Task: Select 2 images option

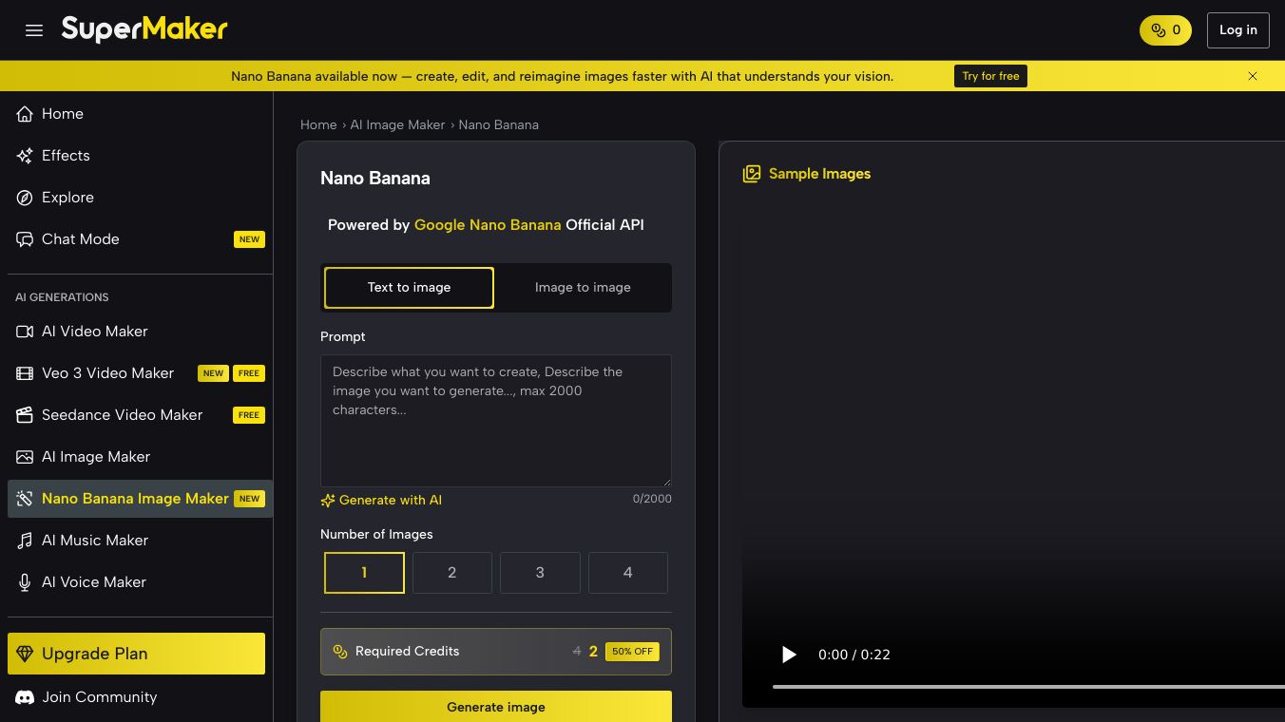Action: (451, 572)
